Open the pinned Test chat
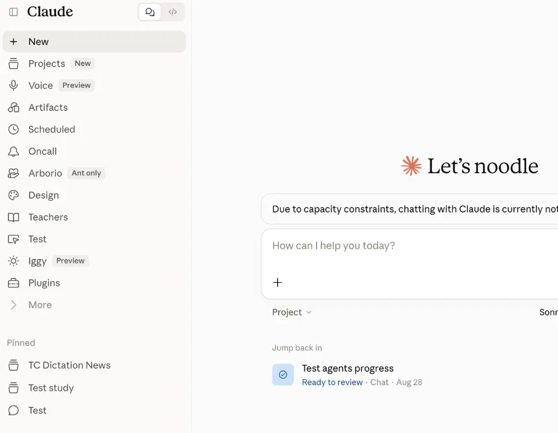 pyautogui.click(x=94, y=410)
